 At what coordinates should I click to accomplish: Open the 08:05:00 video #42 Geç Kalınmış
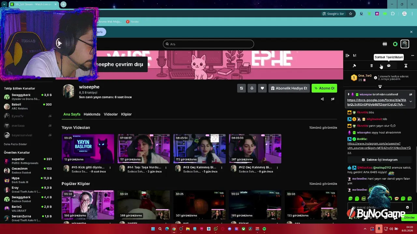(x=255, y=149)
